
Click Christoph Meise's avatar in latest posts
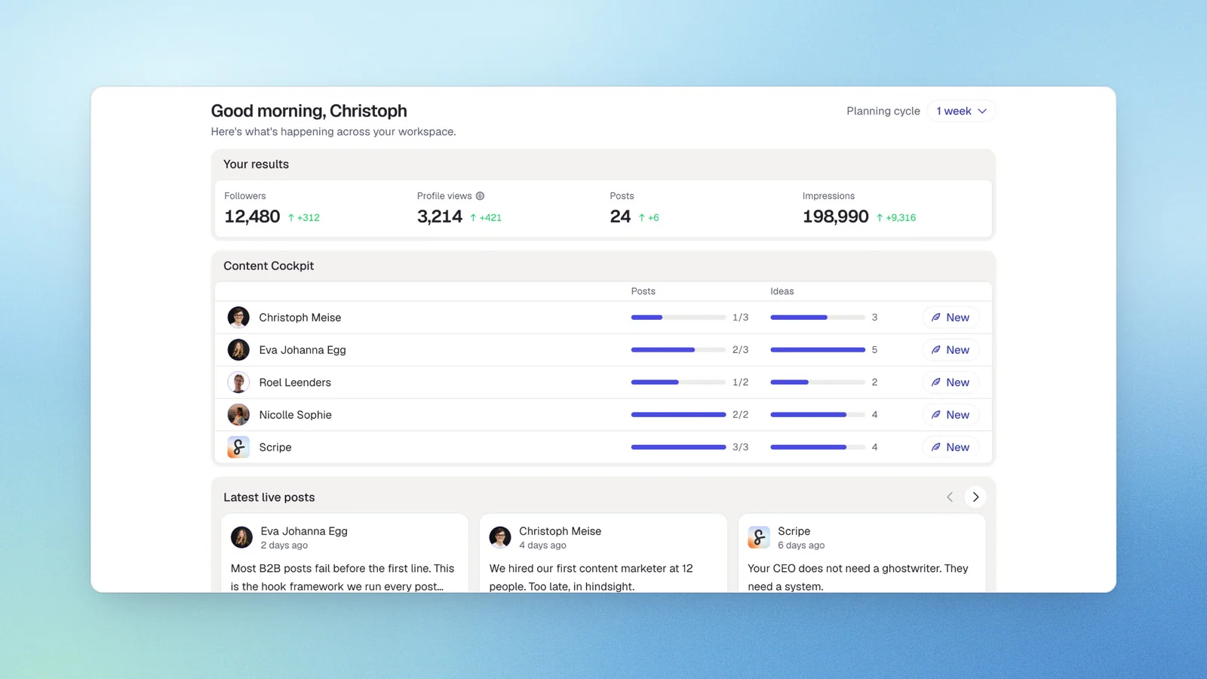pos(500,537)
